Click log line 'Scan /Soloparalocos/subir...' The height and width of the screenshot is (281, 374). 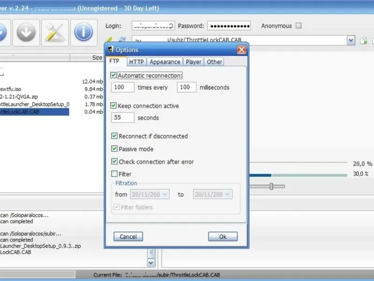point(30,234)
